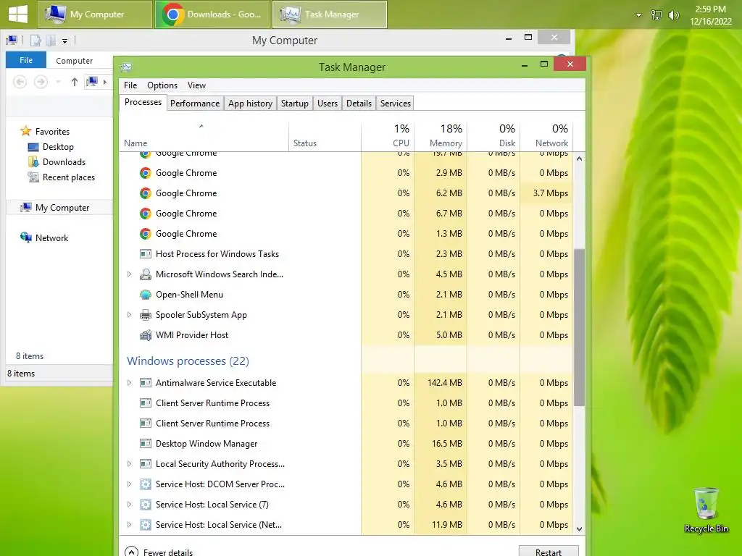Switch to the Services tab

[395, 103]
